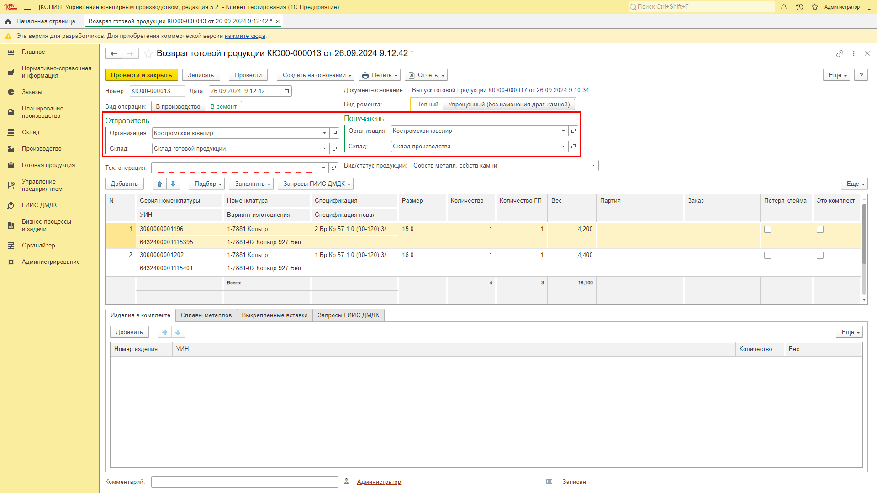The width and height of the screenshot is (877, 493).
Task: Open the notifications bell icon
Action: [x=784, y=7]
